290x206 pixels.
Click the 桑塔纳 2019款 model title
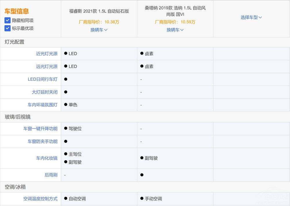coord(175,11)
